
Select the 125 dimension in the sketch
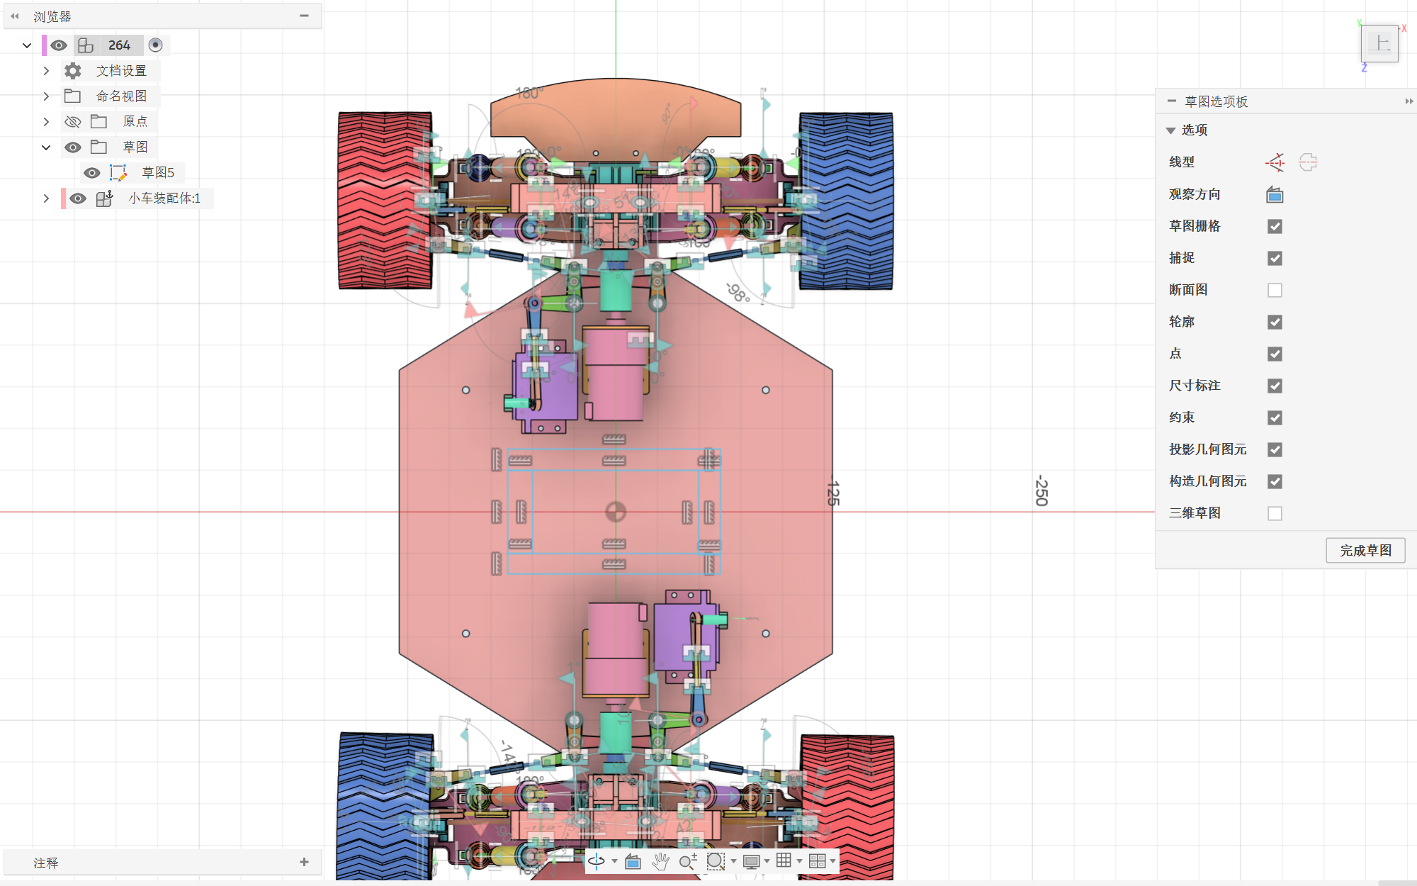coord(833,493)
